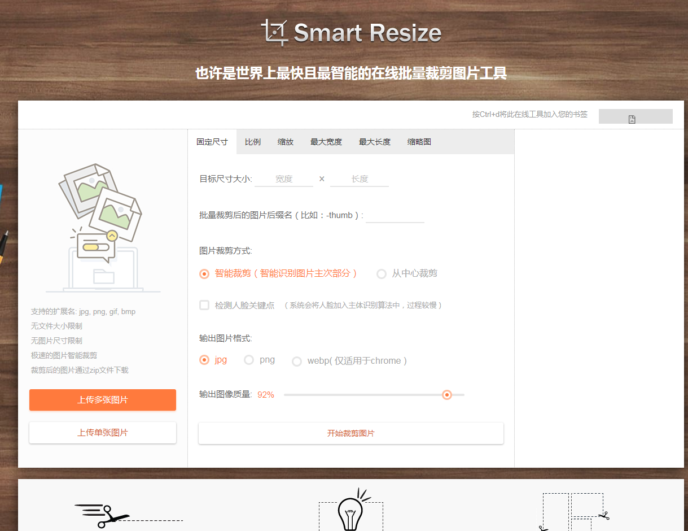Click the 92% quality value

coord(266,395)
